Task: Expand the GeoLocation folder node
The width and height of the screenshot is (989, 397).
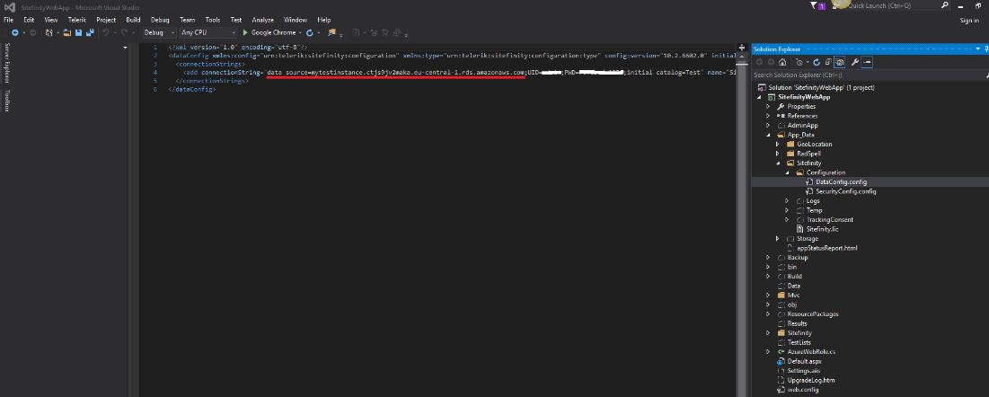Action: click(x=777, y=144)
